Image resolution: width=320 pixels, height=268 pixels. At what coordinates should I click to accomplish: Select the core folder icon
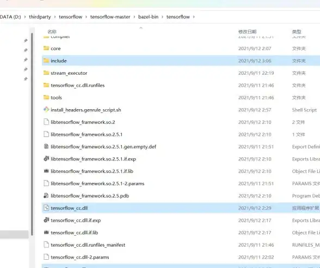click(x=46, y=48)
